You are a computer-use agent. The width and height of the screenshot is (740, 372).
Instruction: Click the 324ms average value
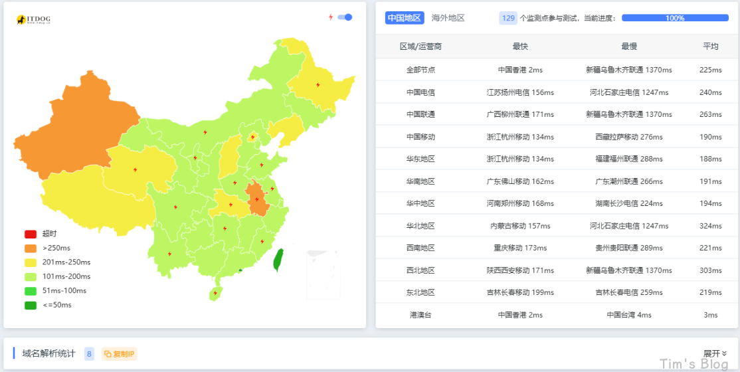coord(711,226)
